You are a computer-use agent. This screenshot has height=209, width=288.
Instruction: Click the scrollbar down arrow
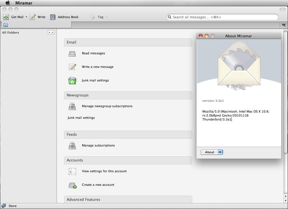coord(285,201)
